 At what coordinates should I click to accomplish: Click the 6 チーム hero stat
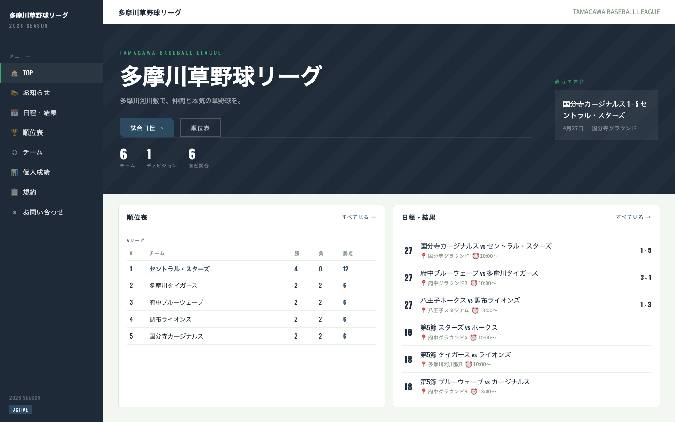pos(127,158)
